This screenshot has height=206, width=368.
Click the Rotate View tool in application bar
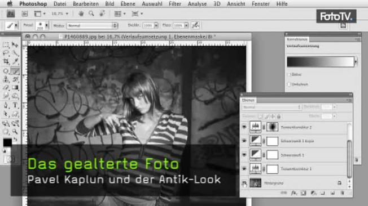pyautogui.click(x=102, y=14)
